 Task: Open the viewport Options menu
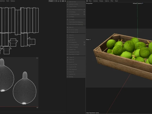click(x=107, y=1)
